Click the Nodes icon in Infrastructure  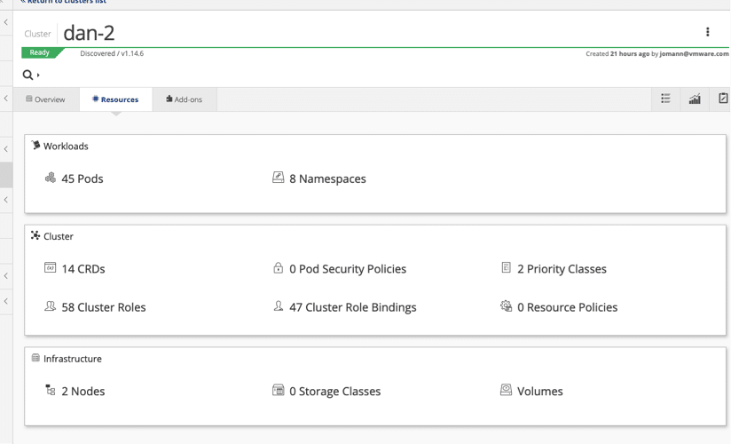coord(51,391)
